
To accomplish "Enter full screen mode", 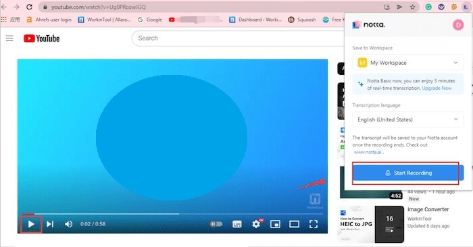I will coord(314,224).
